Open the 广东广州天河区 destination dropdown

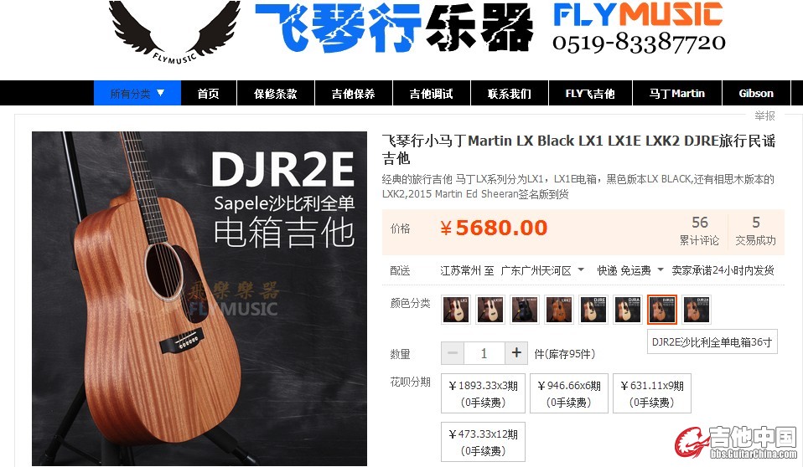click(x=542, y=270)
